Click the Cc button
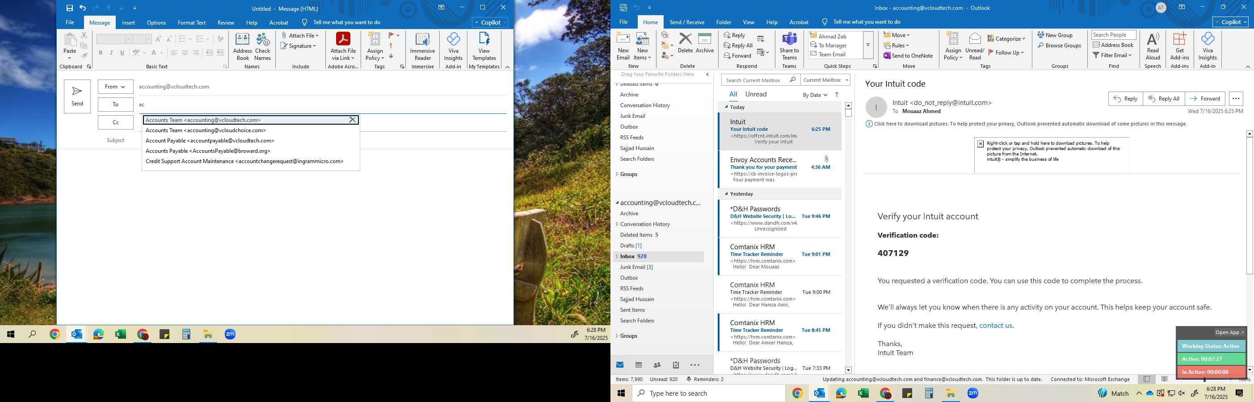 point(115,122)
